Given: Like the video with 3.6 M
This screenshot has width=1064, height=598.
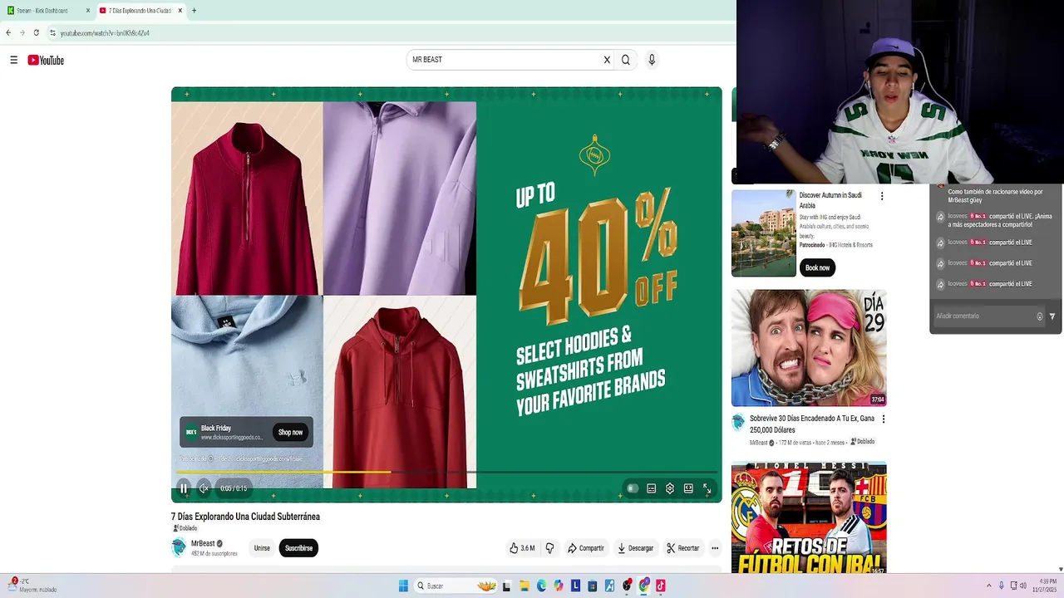Looking at the screenshot, I should tap(522, 548).
